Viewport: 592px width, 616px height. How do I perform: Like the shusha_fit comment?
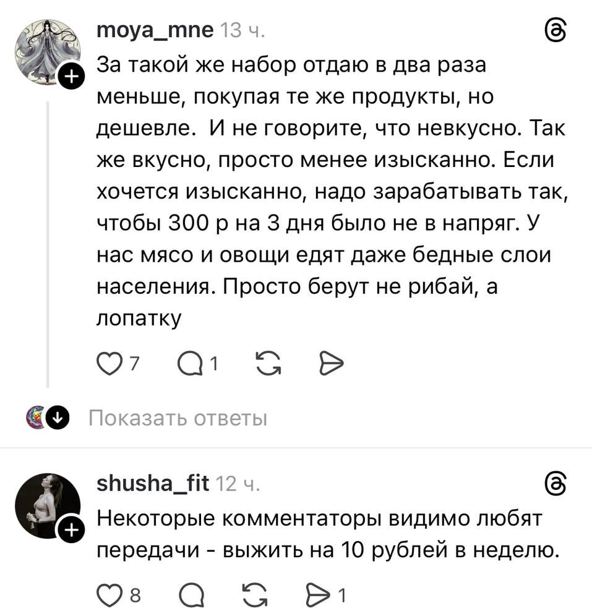pos(108,597)
